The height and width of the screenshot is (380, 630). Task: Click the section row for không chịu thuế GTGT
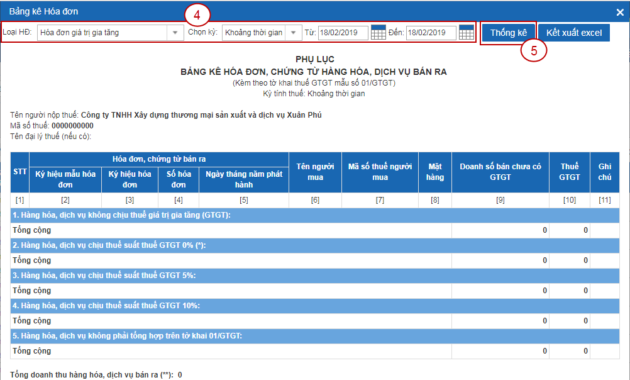[314, 215]
